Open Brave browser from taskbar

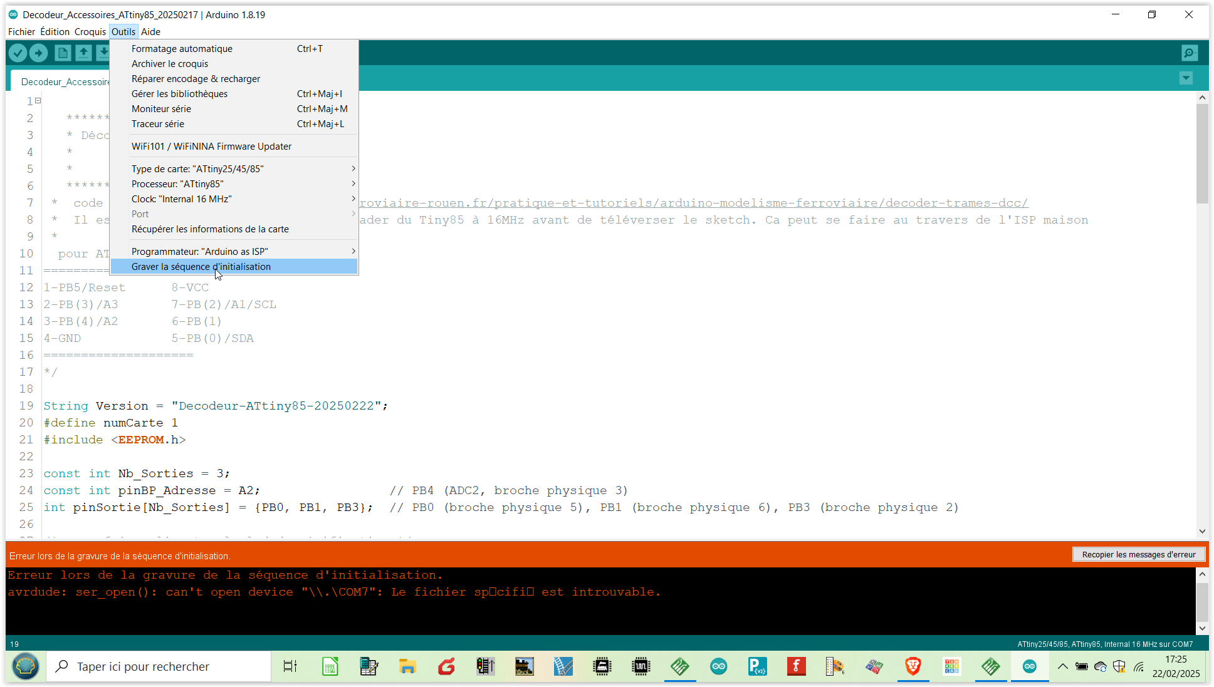click(x=913, y=666)
